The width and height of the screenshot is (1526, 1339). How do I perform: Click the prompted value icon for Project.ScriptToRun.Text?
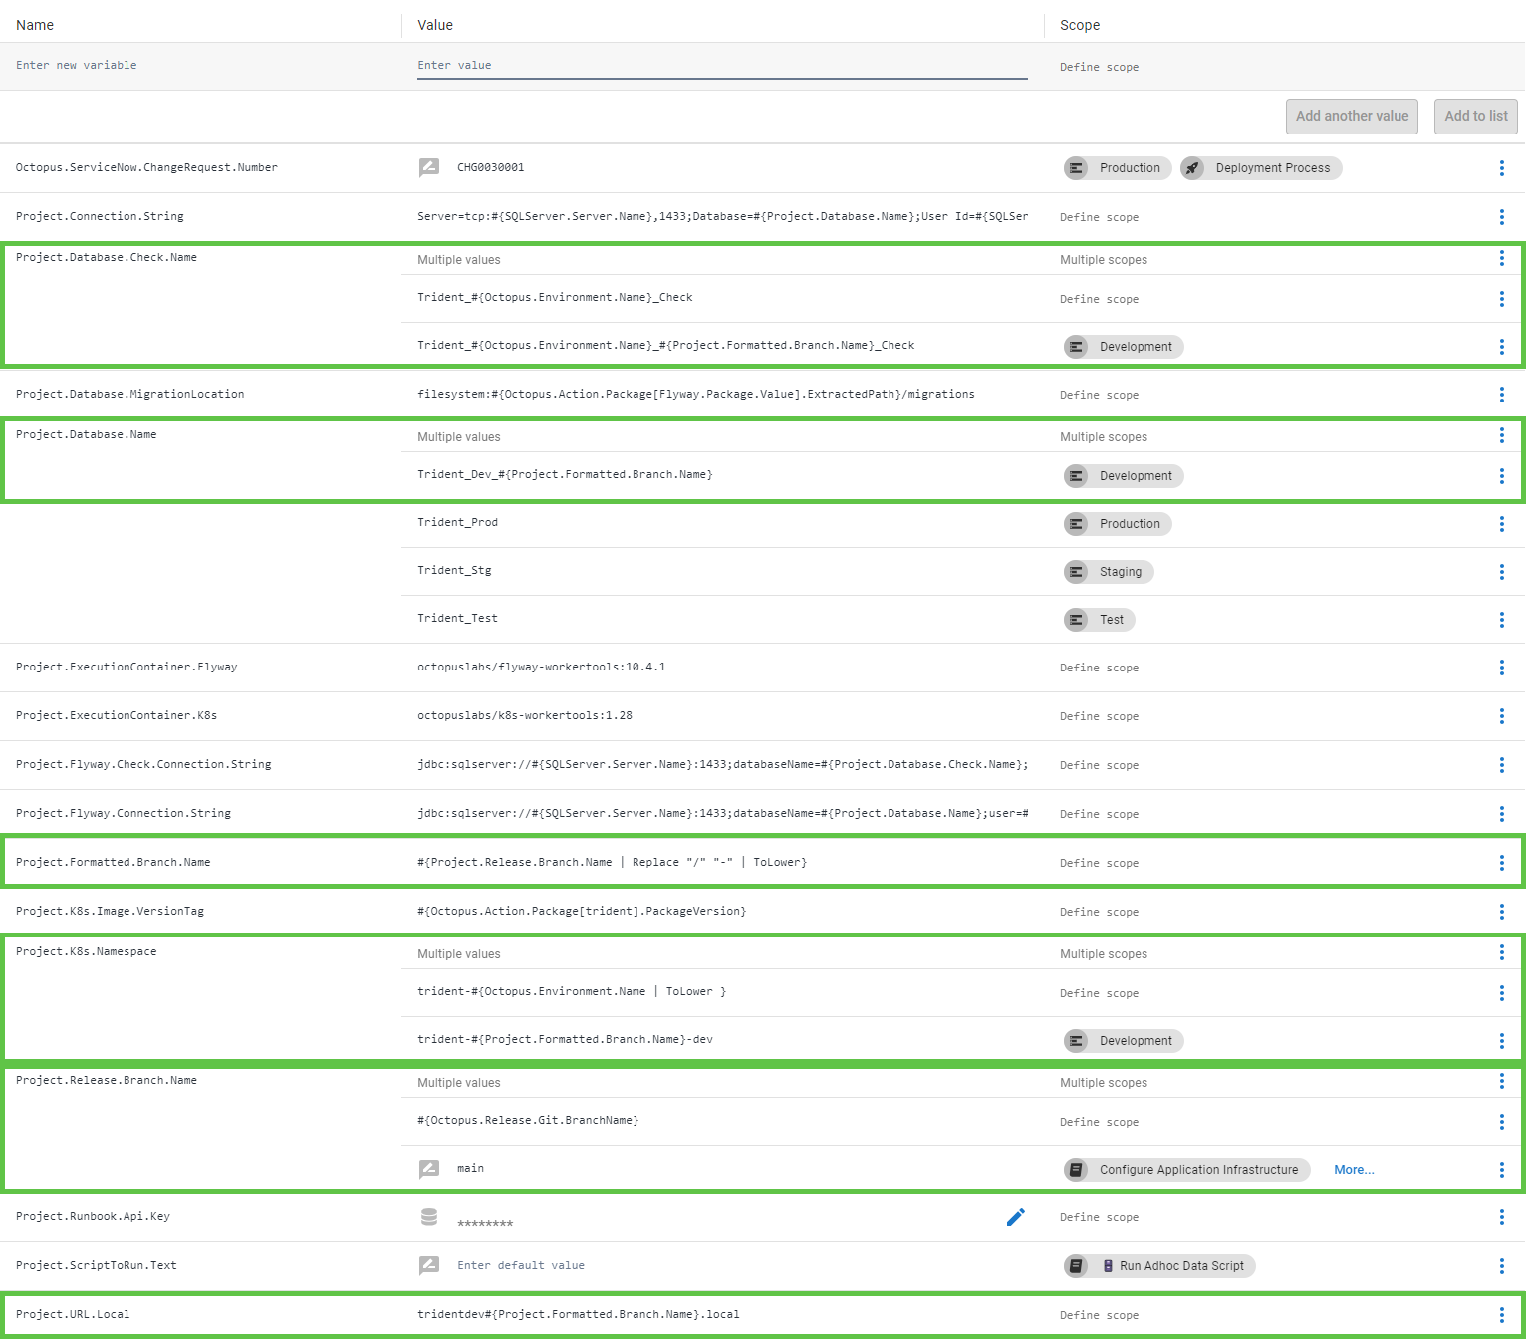click(x=430, y=1264)
